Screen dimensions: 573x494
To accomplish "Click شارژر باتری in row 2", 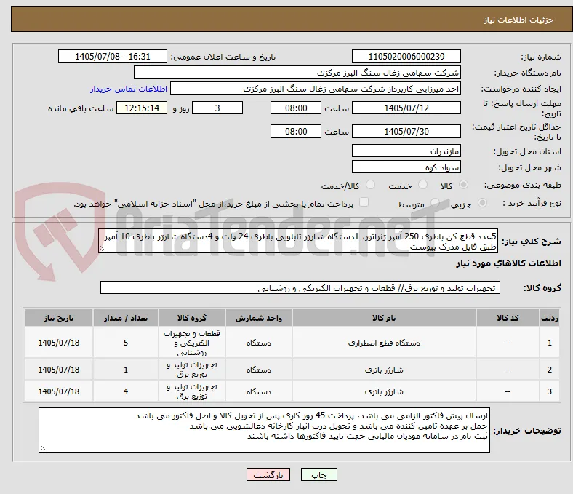I will (384, 370).
